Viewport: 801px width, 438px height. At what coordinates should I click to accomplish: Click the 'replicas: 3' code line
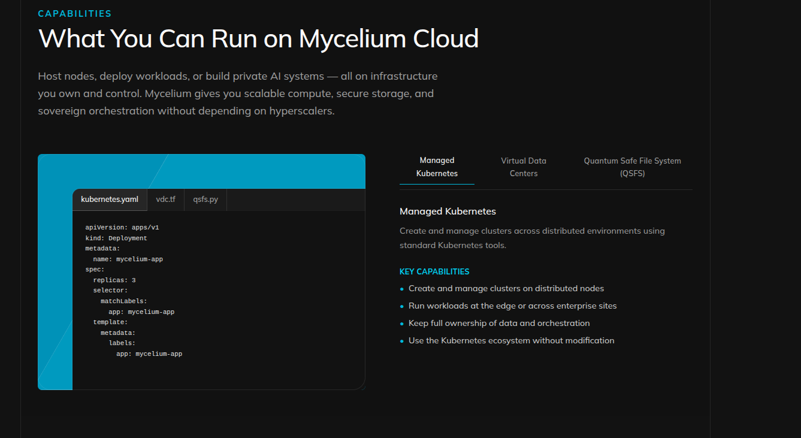pos(114,280)
